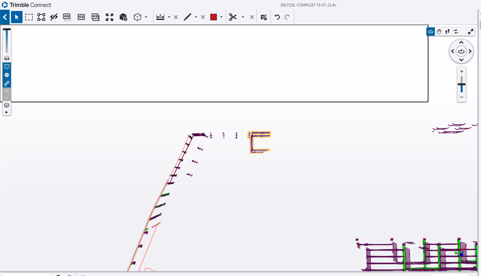Expand the greyed play arrow in left panel
Screen dimensions: 481x276
pyautogui.click(x=7, y=98)
